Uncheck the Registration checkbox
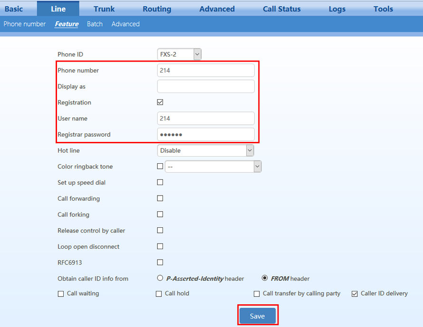This screenshot has height=327, width=423. 160,103
